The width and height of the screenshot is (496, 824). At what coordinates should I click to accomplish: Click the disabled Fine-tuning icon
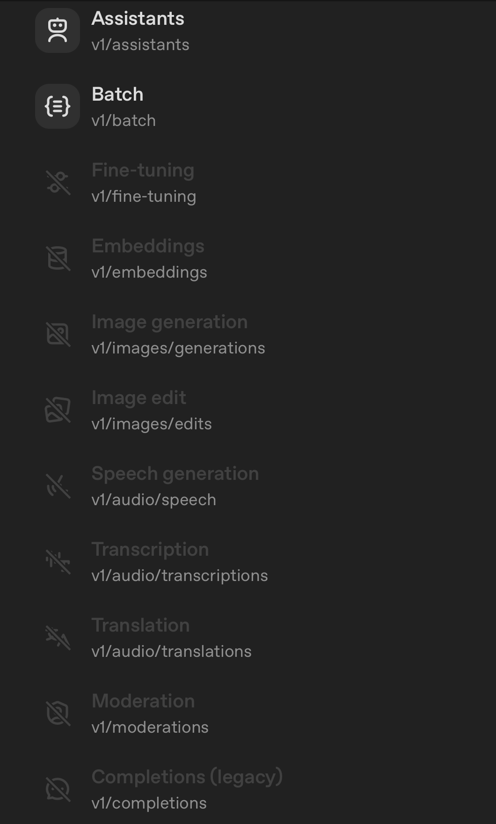(x=58, y=183)
